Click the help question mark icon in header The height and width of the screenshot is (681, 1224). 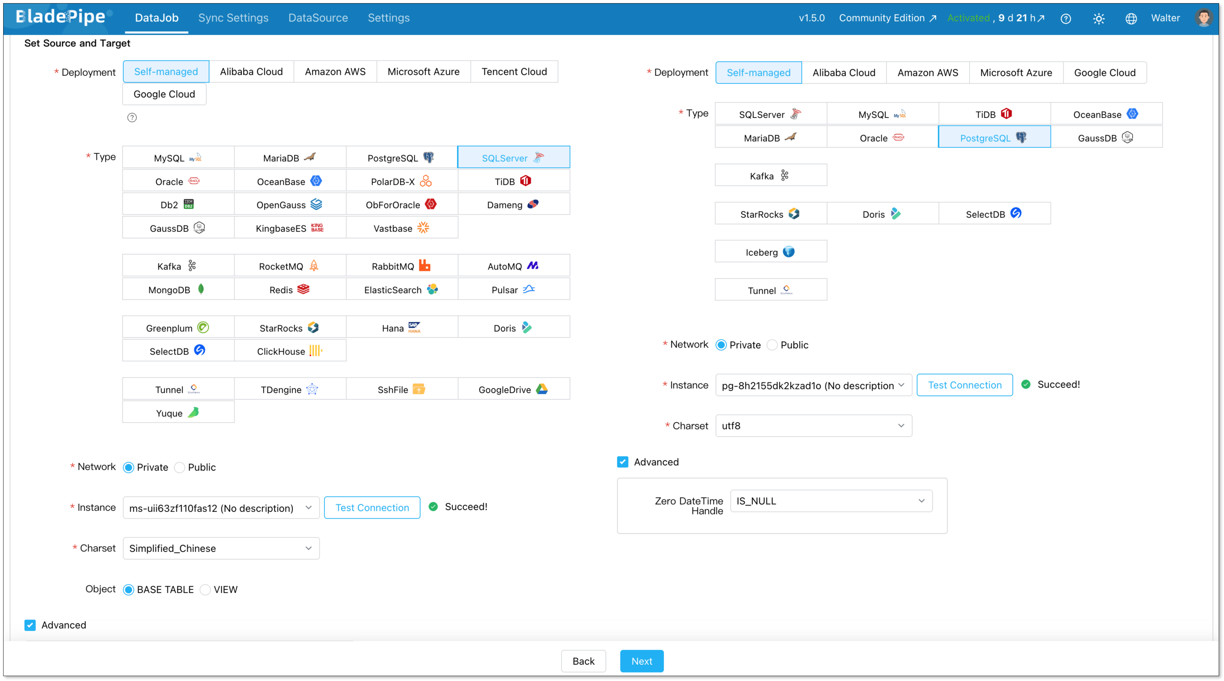click(1066, 19)
